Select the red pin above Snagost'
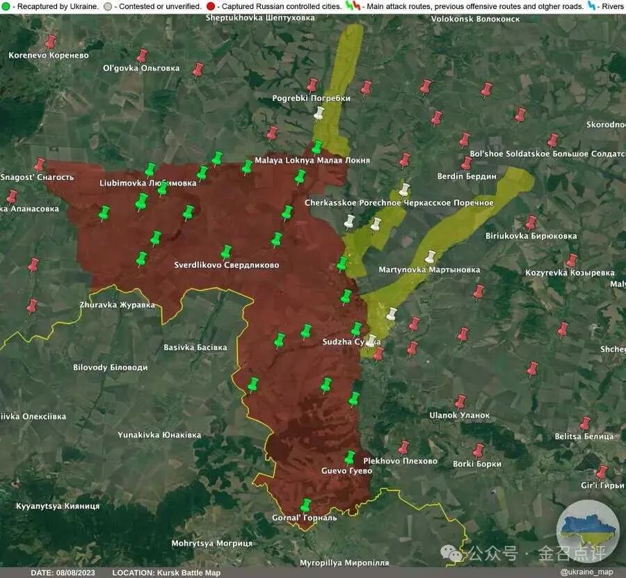 coord(39,165)
